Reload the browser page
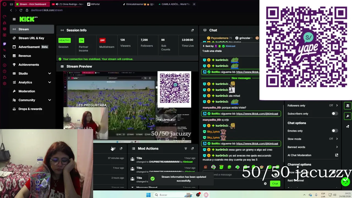The width and height of the screenshot is (352, 198). (21, 10)
